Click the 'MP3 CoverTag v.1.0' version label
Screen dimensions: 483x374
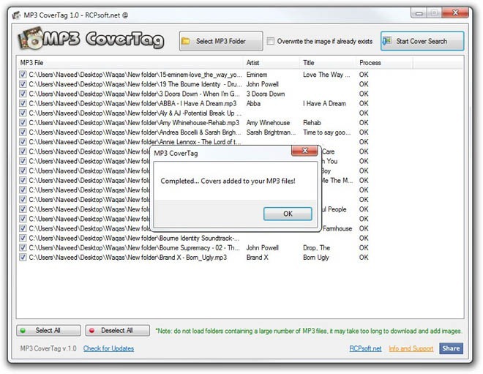pyautogui.click(x=48, y=348)
